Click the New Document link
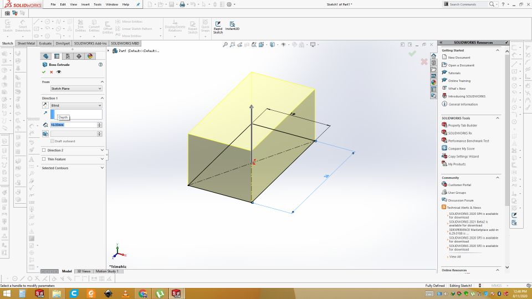The width and height of the screenshot is (532, 299). 459,58
